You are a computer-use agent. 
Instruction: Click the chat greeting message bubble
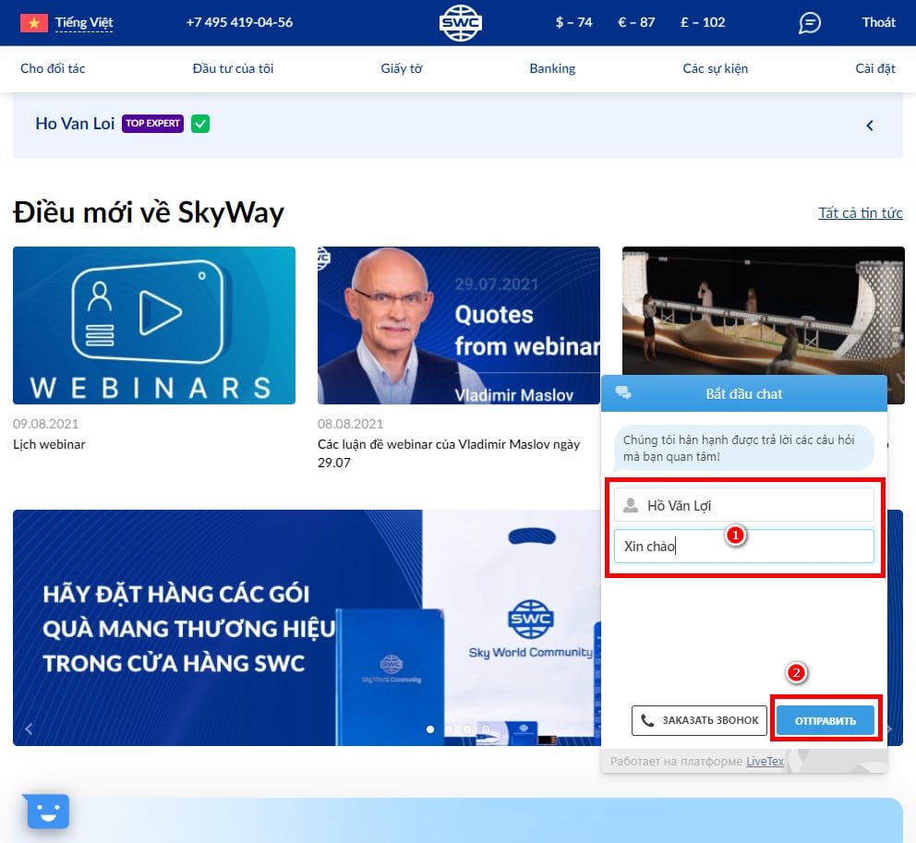[x=742, y=448]
